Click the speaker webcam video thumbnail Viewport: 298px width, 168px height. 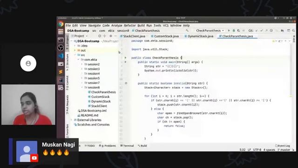pyautogui.click(x=28, y=105)
